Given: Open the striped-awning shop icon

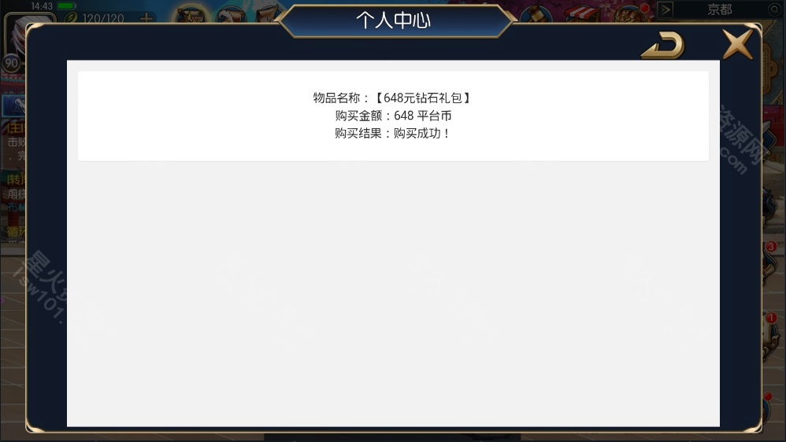Looking at the screenshot, I should point(583,14).
